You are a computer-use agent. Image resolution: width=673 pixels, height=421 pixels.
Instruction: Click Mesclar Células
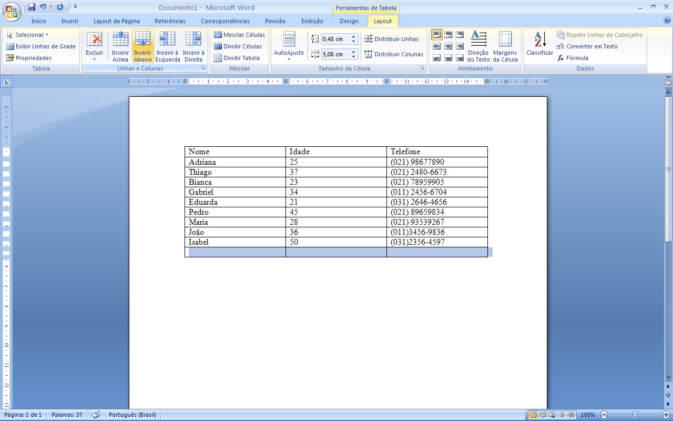[x=239, y=35]
